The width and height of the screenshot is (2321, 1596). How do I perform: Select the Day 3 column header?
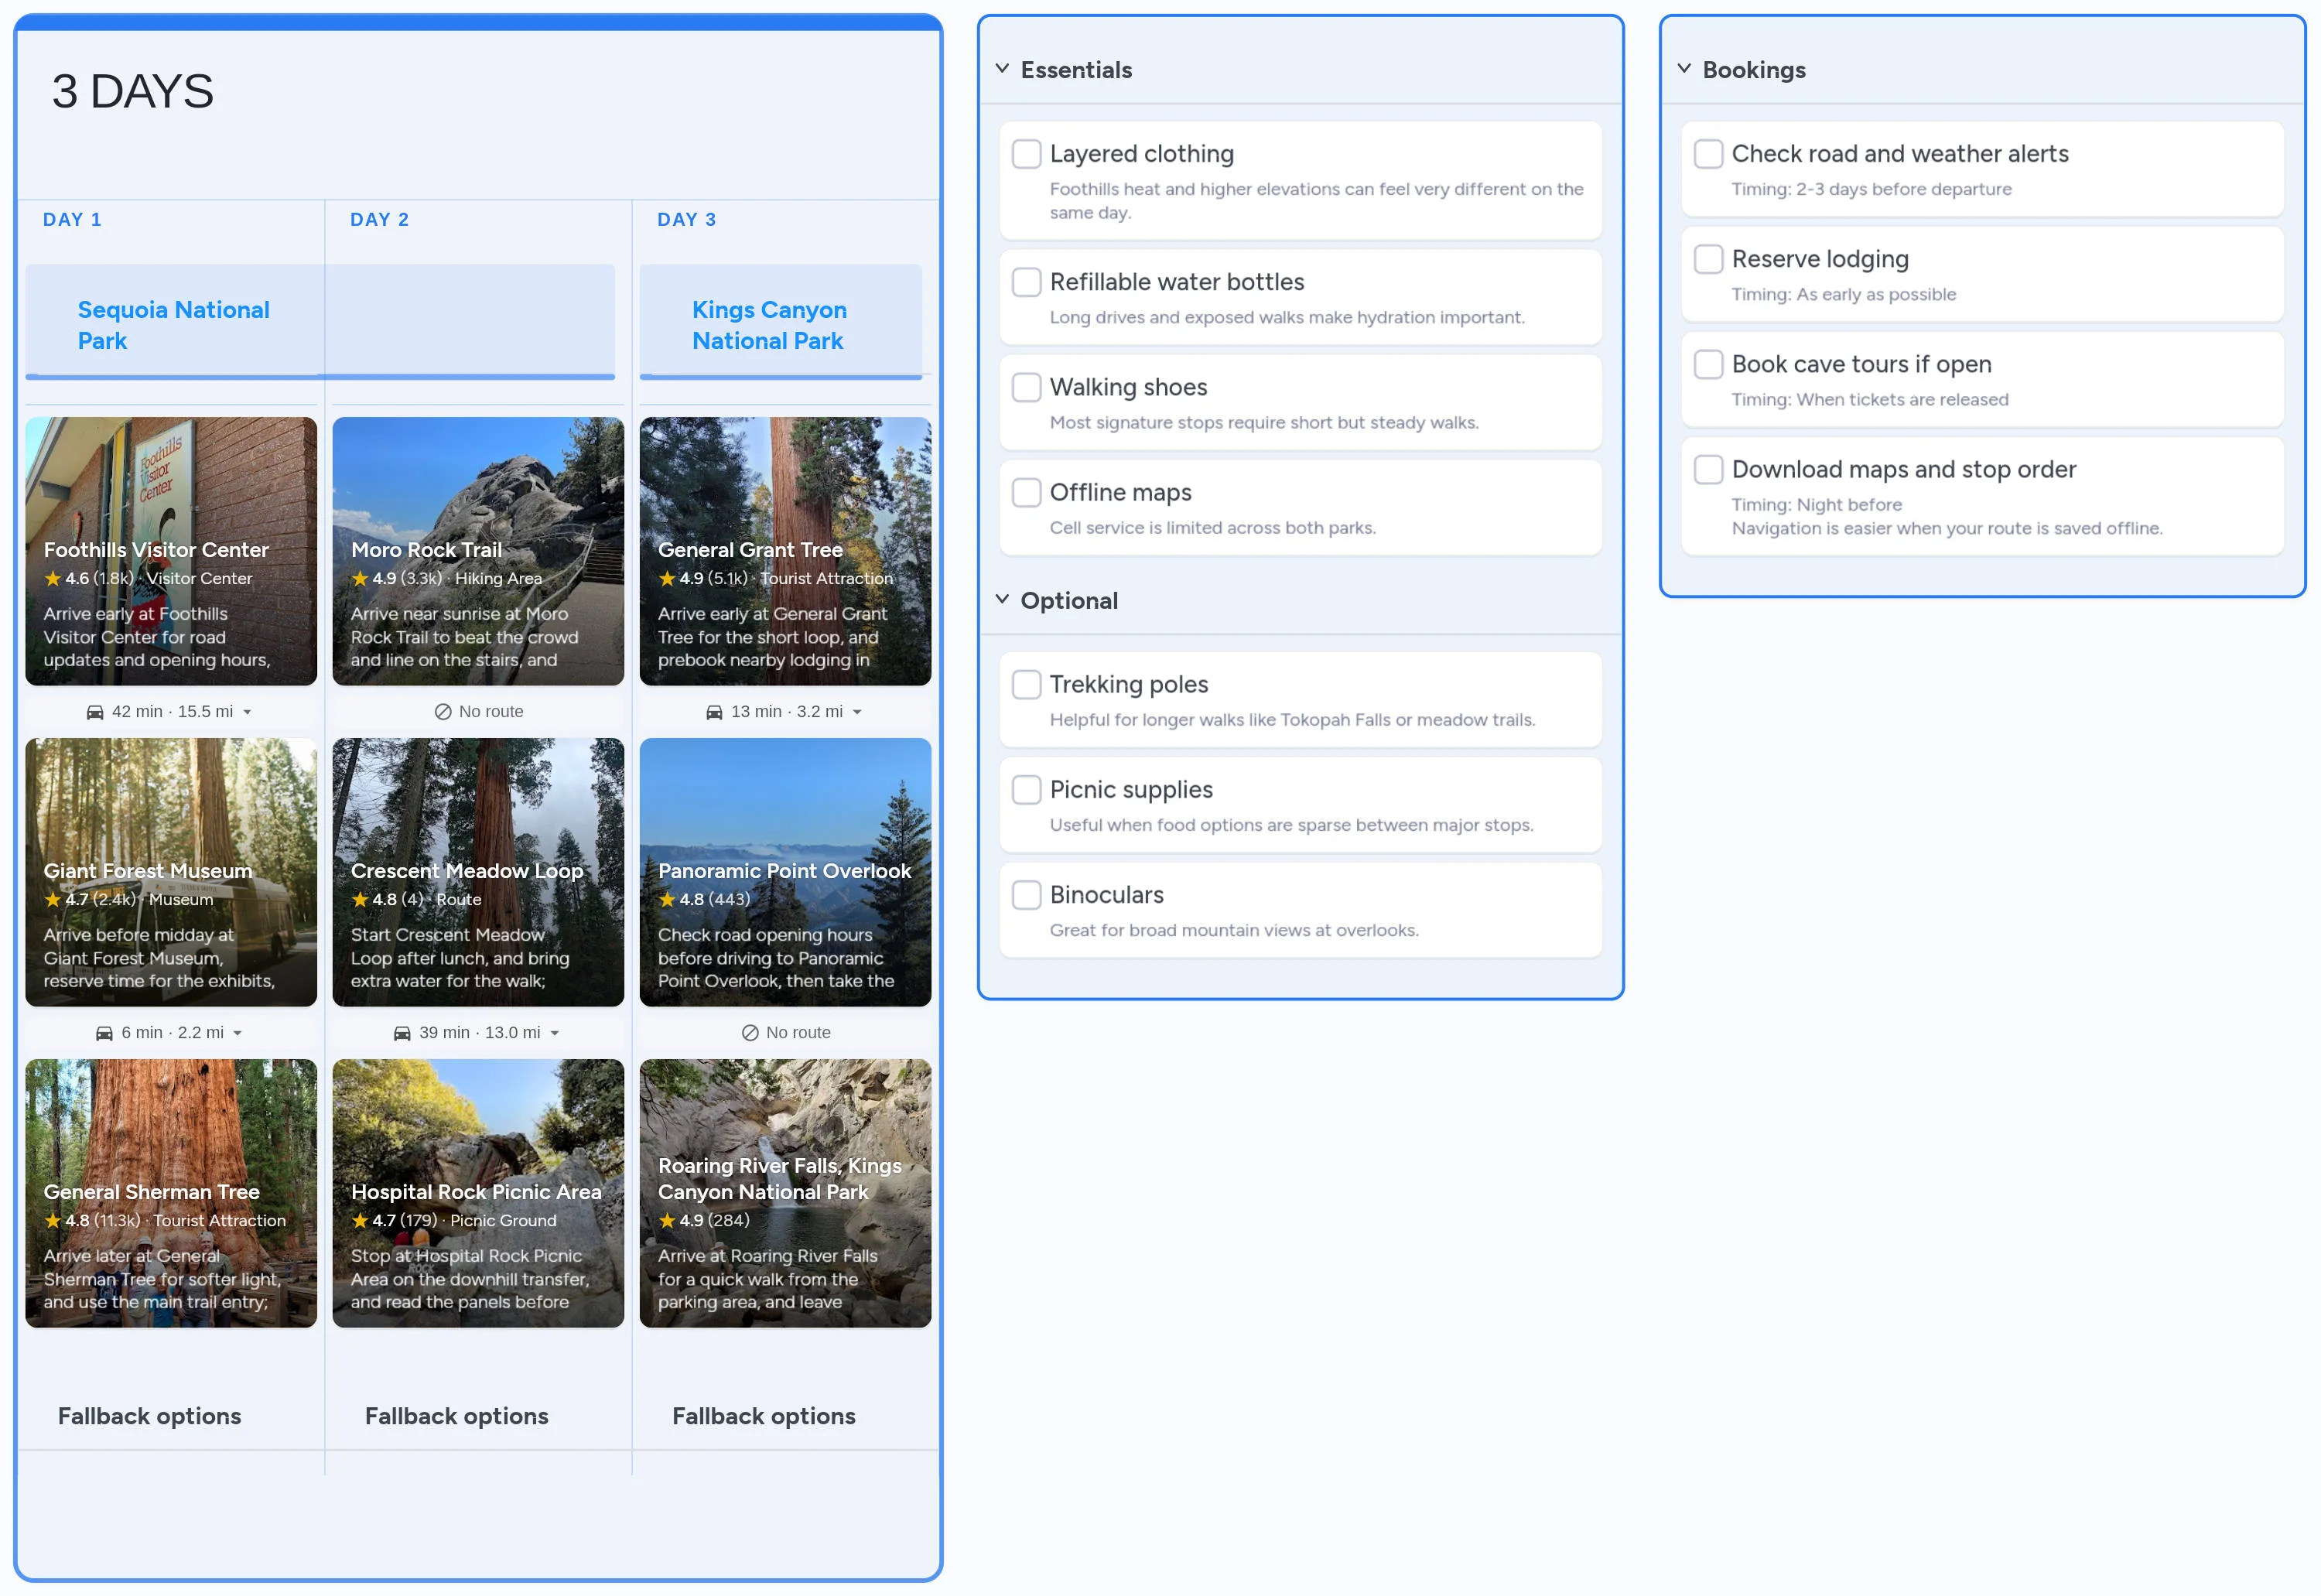(686, 219)
